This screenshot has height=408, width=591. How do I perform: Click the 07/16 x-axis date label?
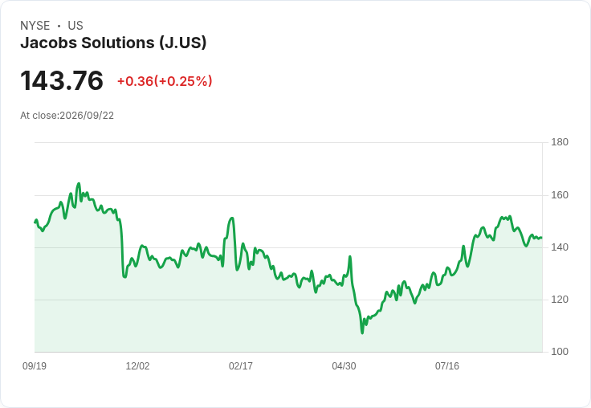pos(447,365)
